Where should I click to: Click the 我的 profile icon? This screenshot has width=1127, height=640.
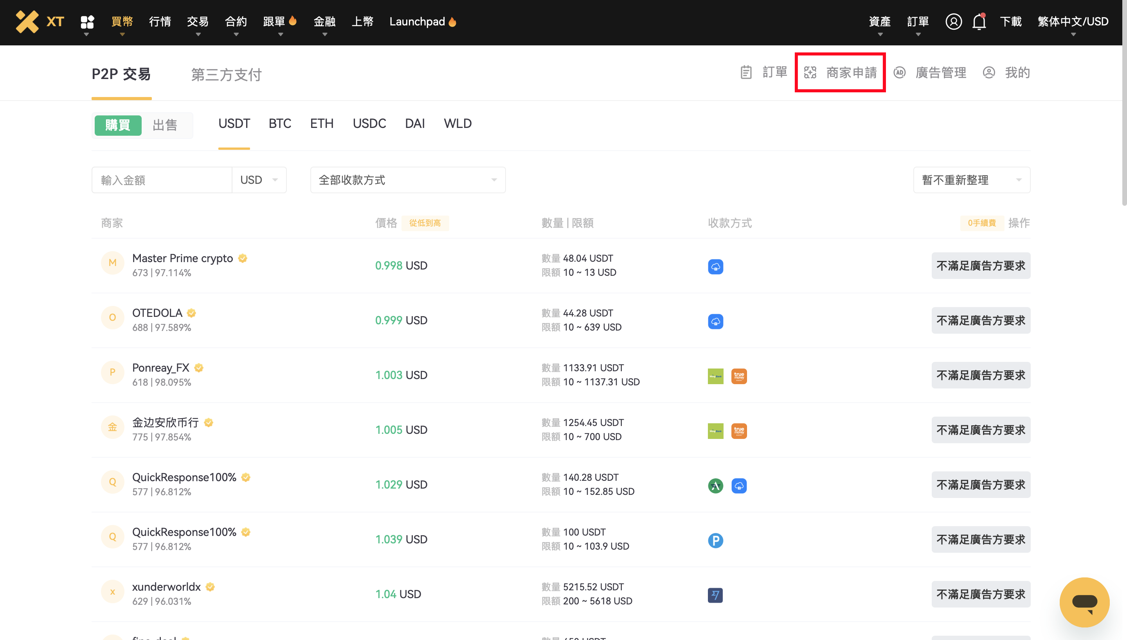[x=988, y=72]
